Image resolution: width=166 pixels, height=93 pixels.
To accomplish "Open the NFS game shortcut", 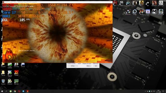I will [x=148, y=3].
